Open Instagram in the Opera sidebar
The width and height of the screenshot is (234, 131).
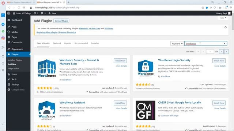coord(3,38)
